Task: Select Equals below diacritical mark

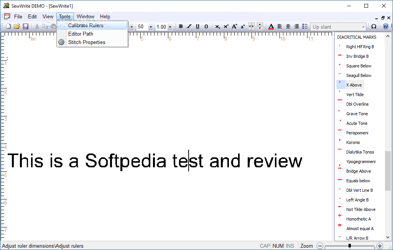Action: 358,181
